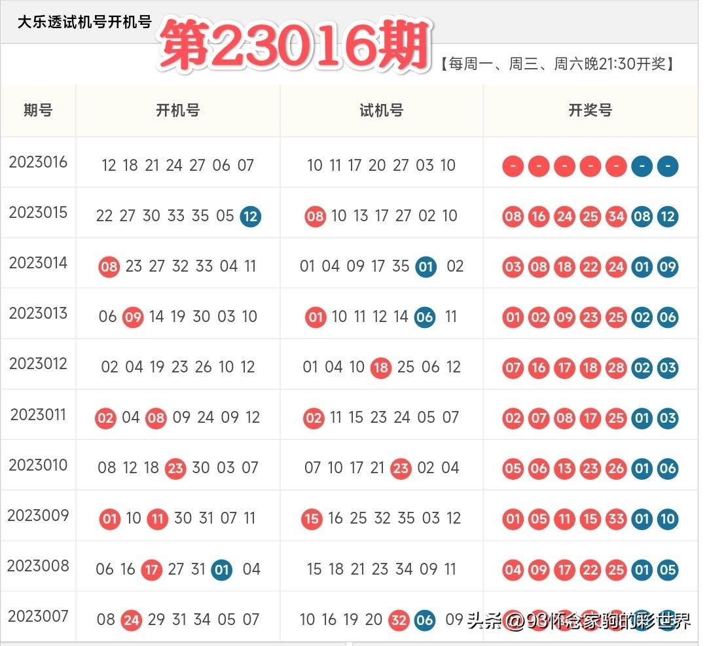This screenshot has width=707, height=646.
Task: Select the 开奖号 column header
Action: 590,110
